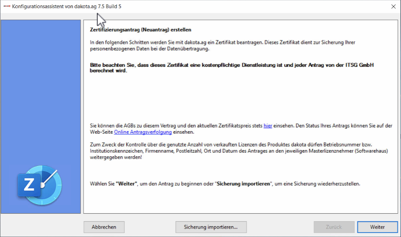Click the Weiter button to continue
This screenshot has height=237, width=401.
tap(377, 227)
